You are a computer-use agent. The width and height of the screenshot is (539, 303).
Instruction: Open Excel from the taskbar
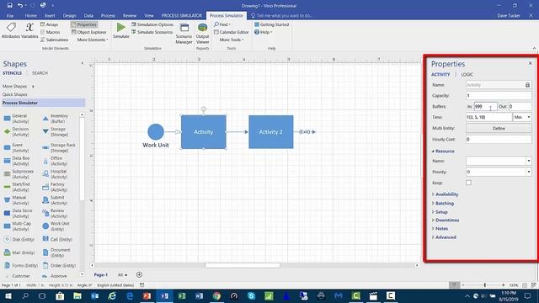pyautogui.click(x=182, y=295)
